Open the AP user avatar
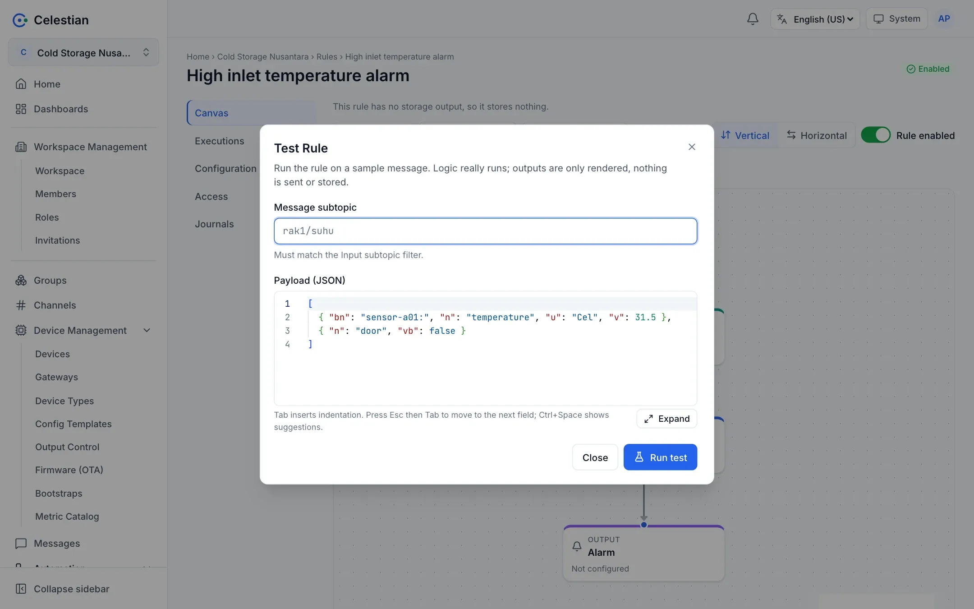Image resolution: width=974 pixels, height=609 pixels. 944,19
